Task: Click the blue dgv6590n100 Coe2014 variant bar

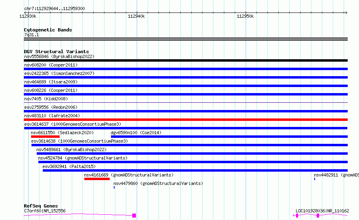Action: pyautogui.click(x=229, y=137)
